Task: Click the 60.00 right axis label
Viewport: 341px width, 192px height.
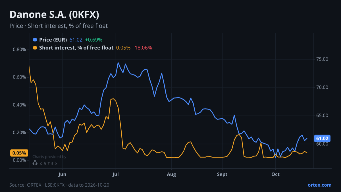Action: tap(322, 144)
